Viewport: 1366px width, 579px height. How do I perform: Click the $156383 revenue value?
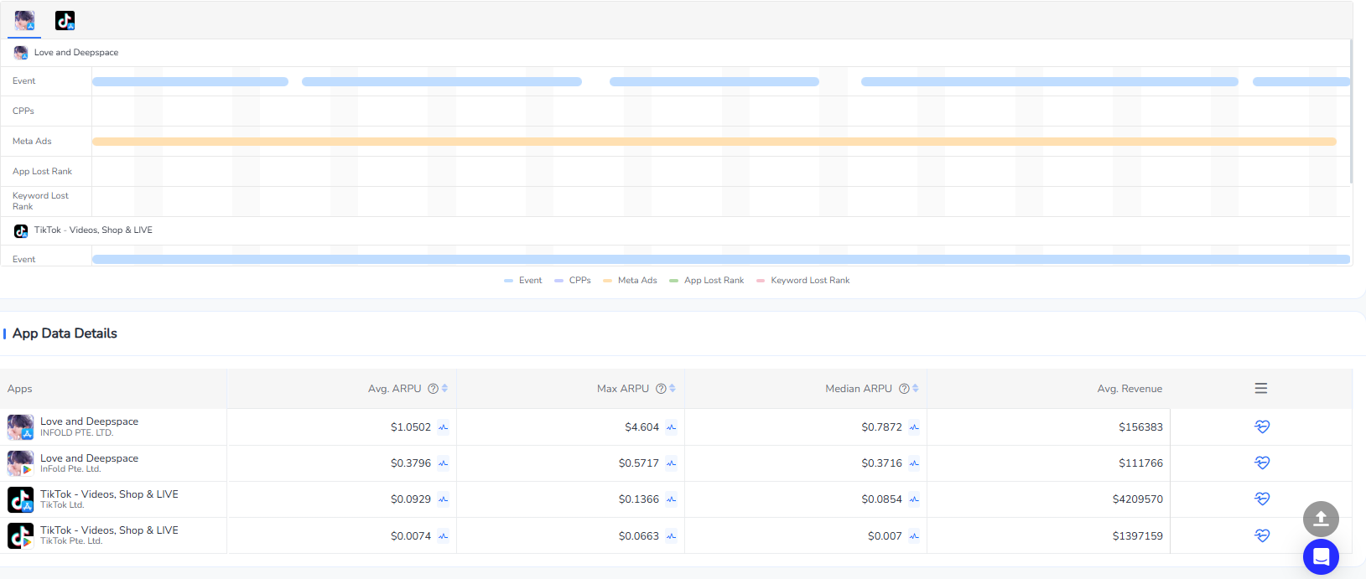coord(1140,427)
